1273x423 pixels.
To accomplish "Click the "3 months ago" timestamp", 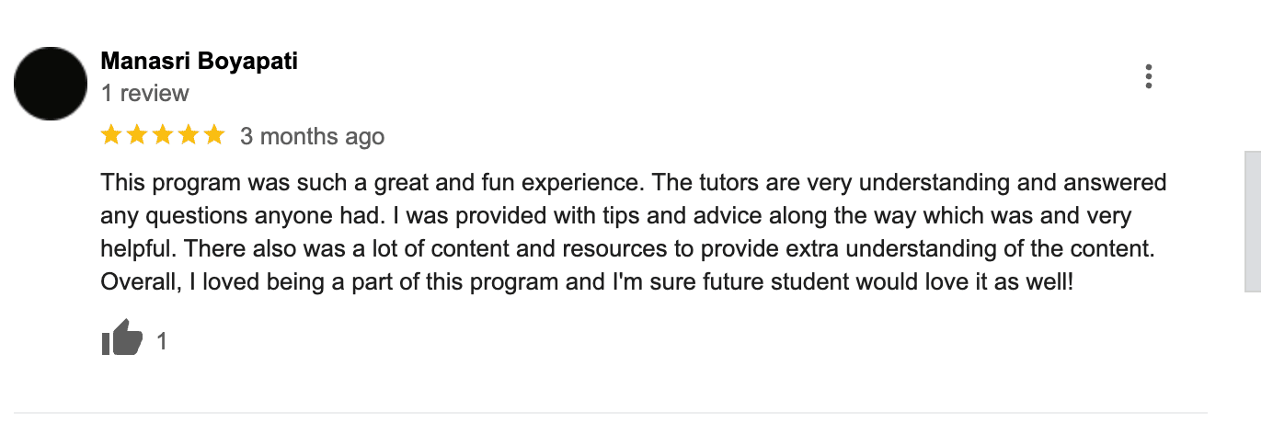I will pos(312,137).
